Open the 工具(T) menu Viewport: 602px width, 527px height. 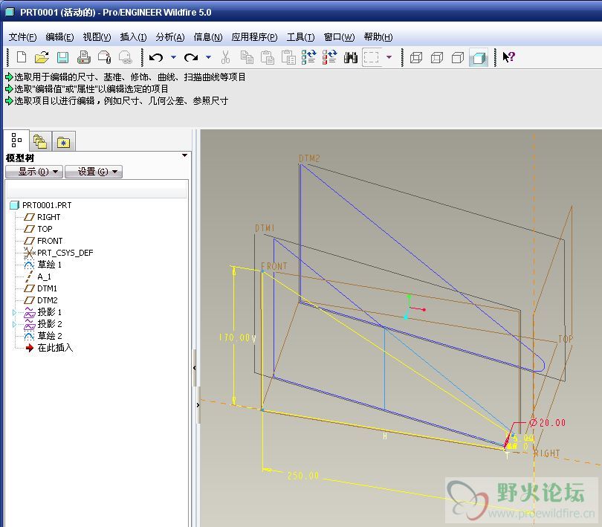(300, 37)
